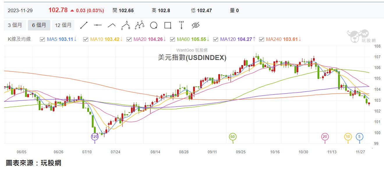
Task: Turn off the MA60 checkbox
Action: pyautogui.click(x=172, y=39)
